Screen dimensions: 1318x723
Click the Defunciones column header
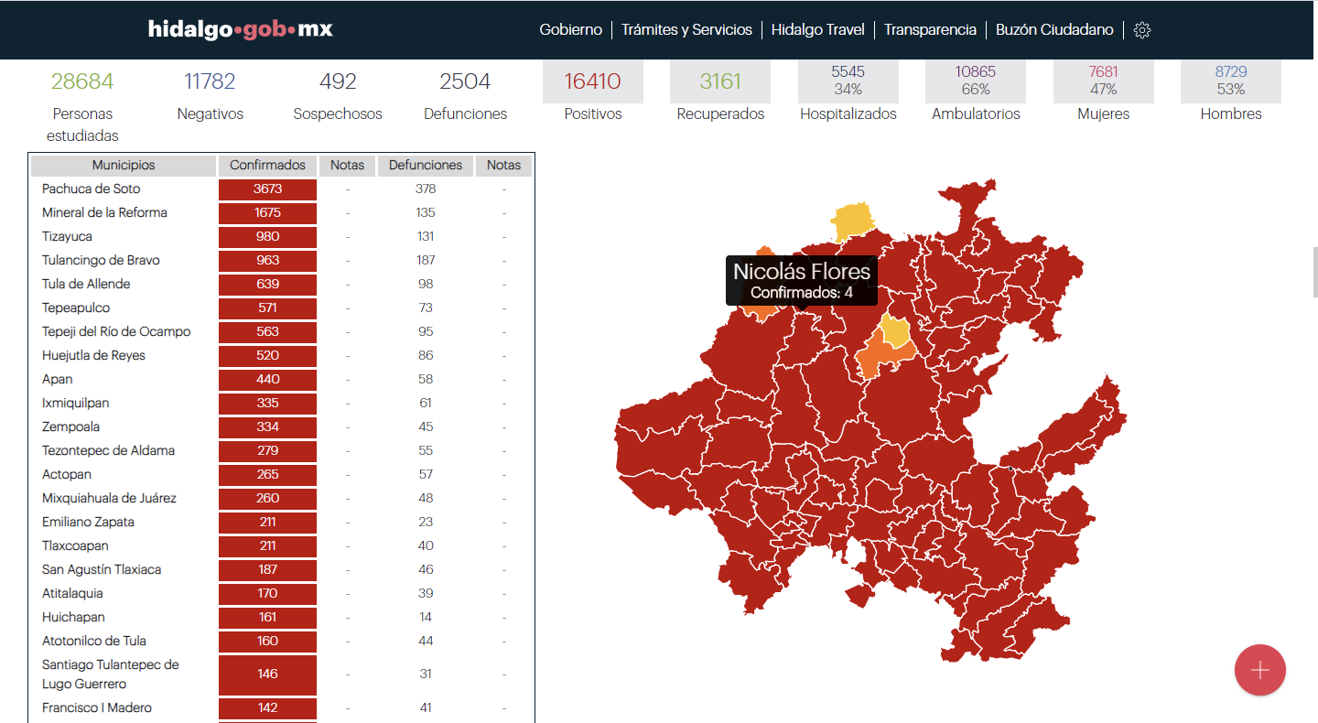[x=426, y=166]
